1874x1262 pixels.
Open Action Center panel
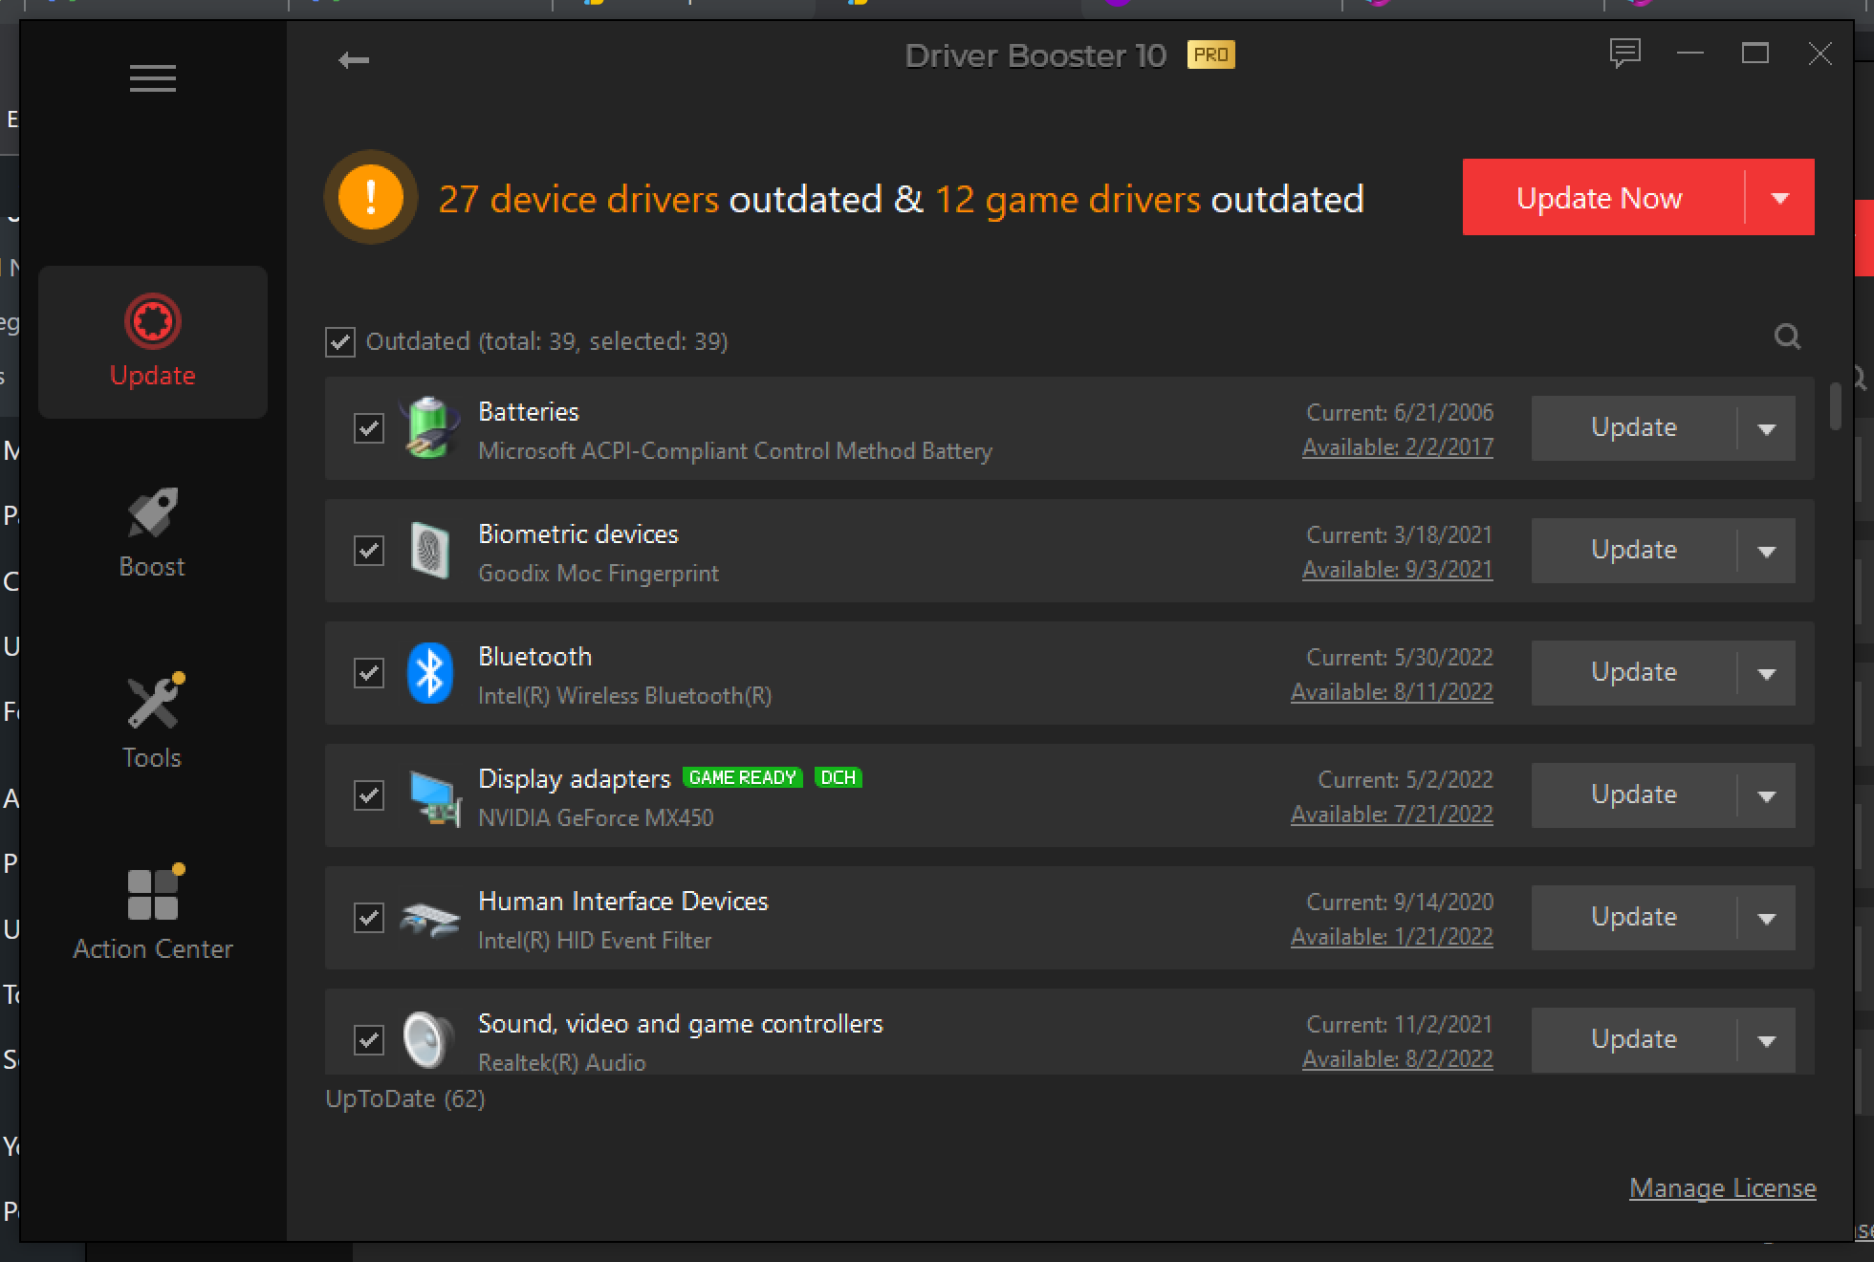tap(152, 913)
